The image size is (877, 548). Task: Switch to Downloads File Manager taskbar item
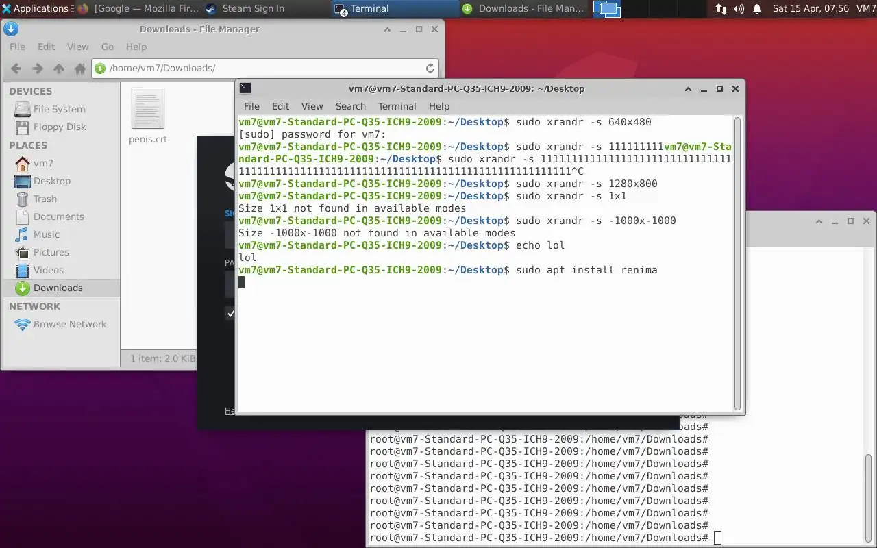pyautogui.click(x=524, y=8)
